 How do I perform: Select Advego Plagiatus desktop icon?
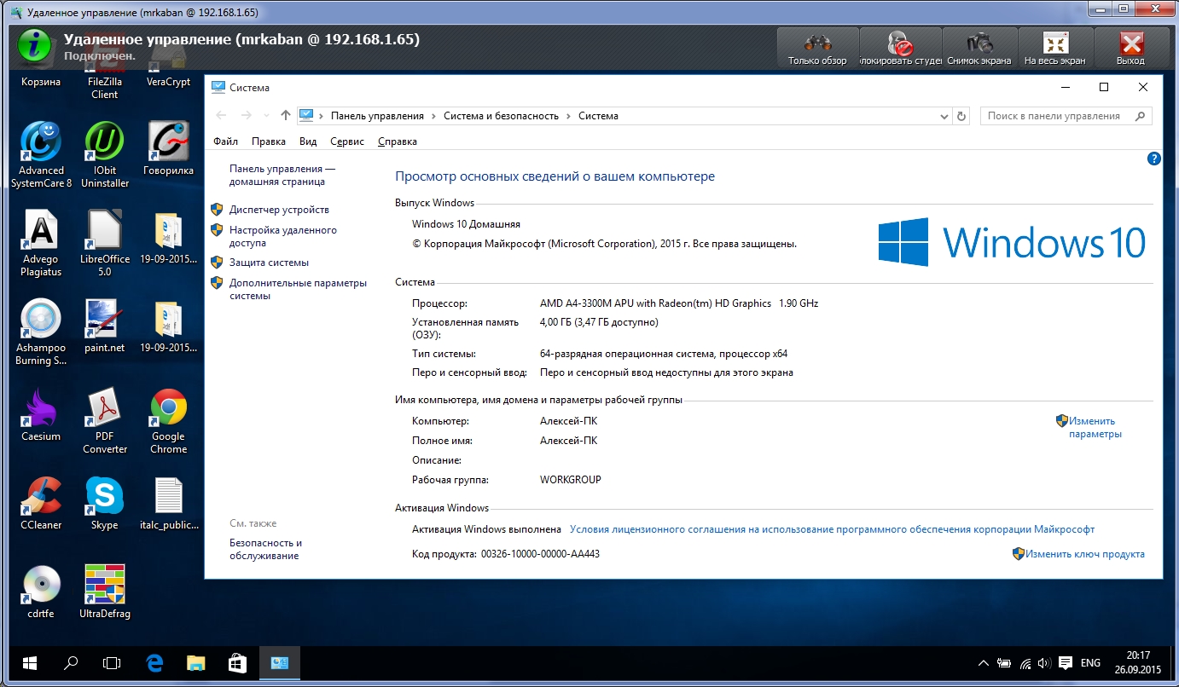click(41, 243)
